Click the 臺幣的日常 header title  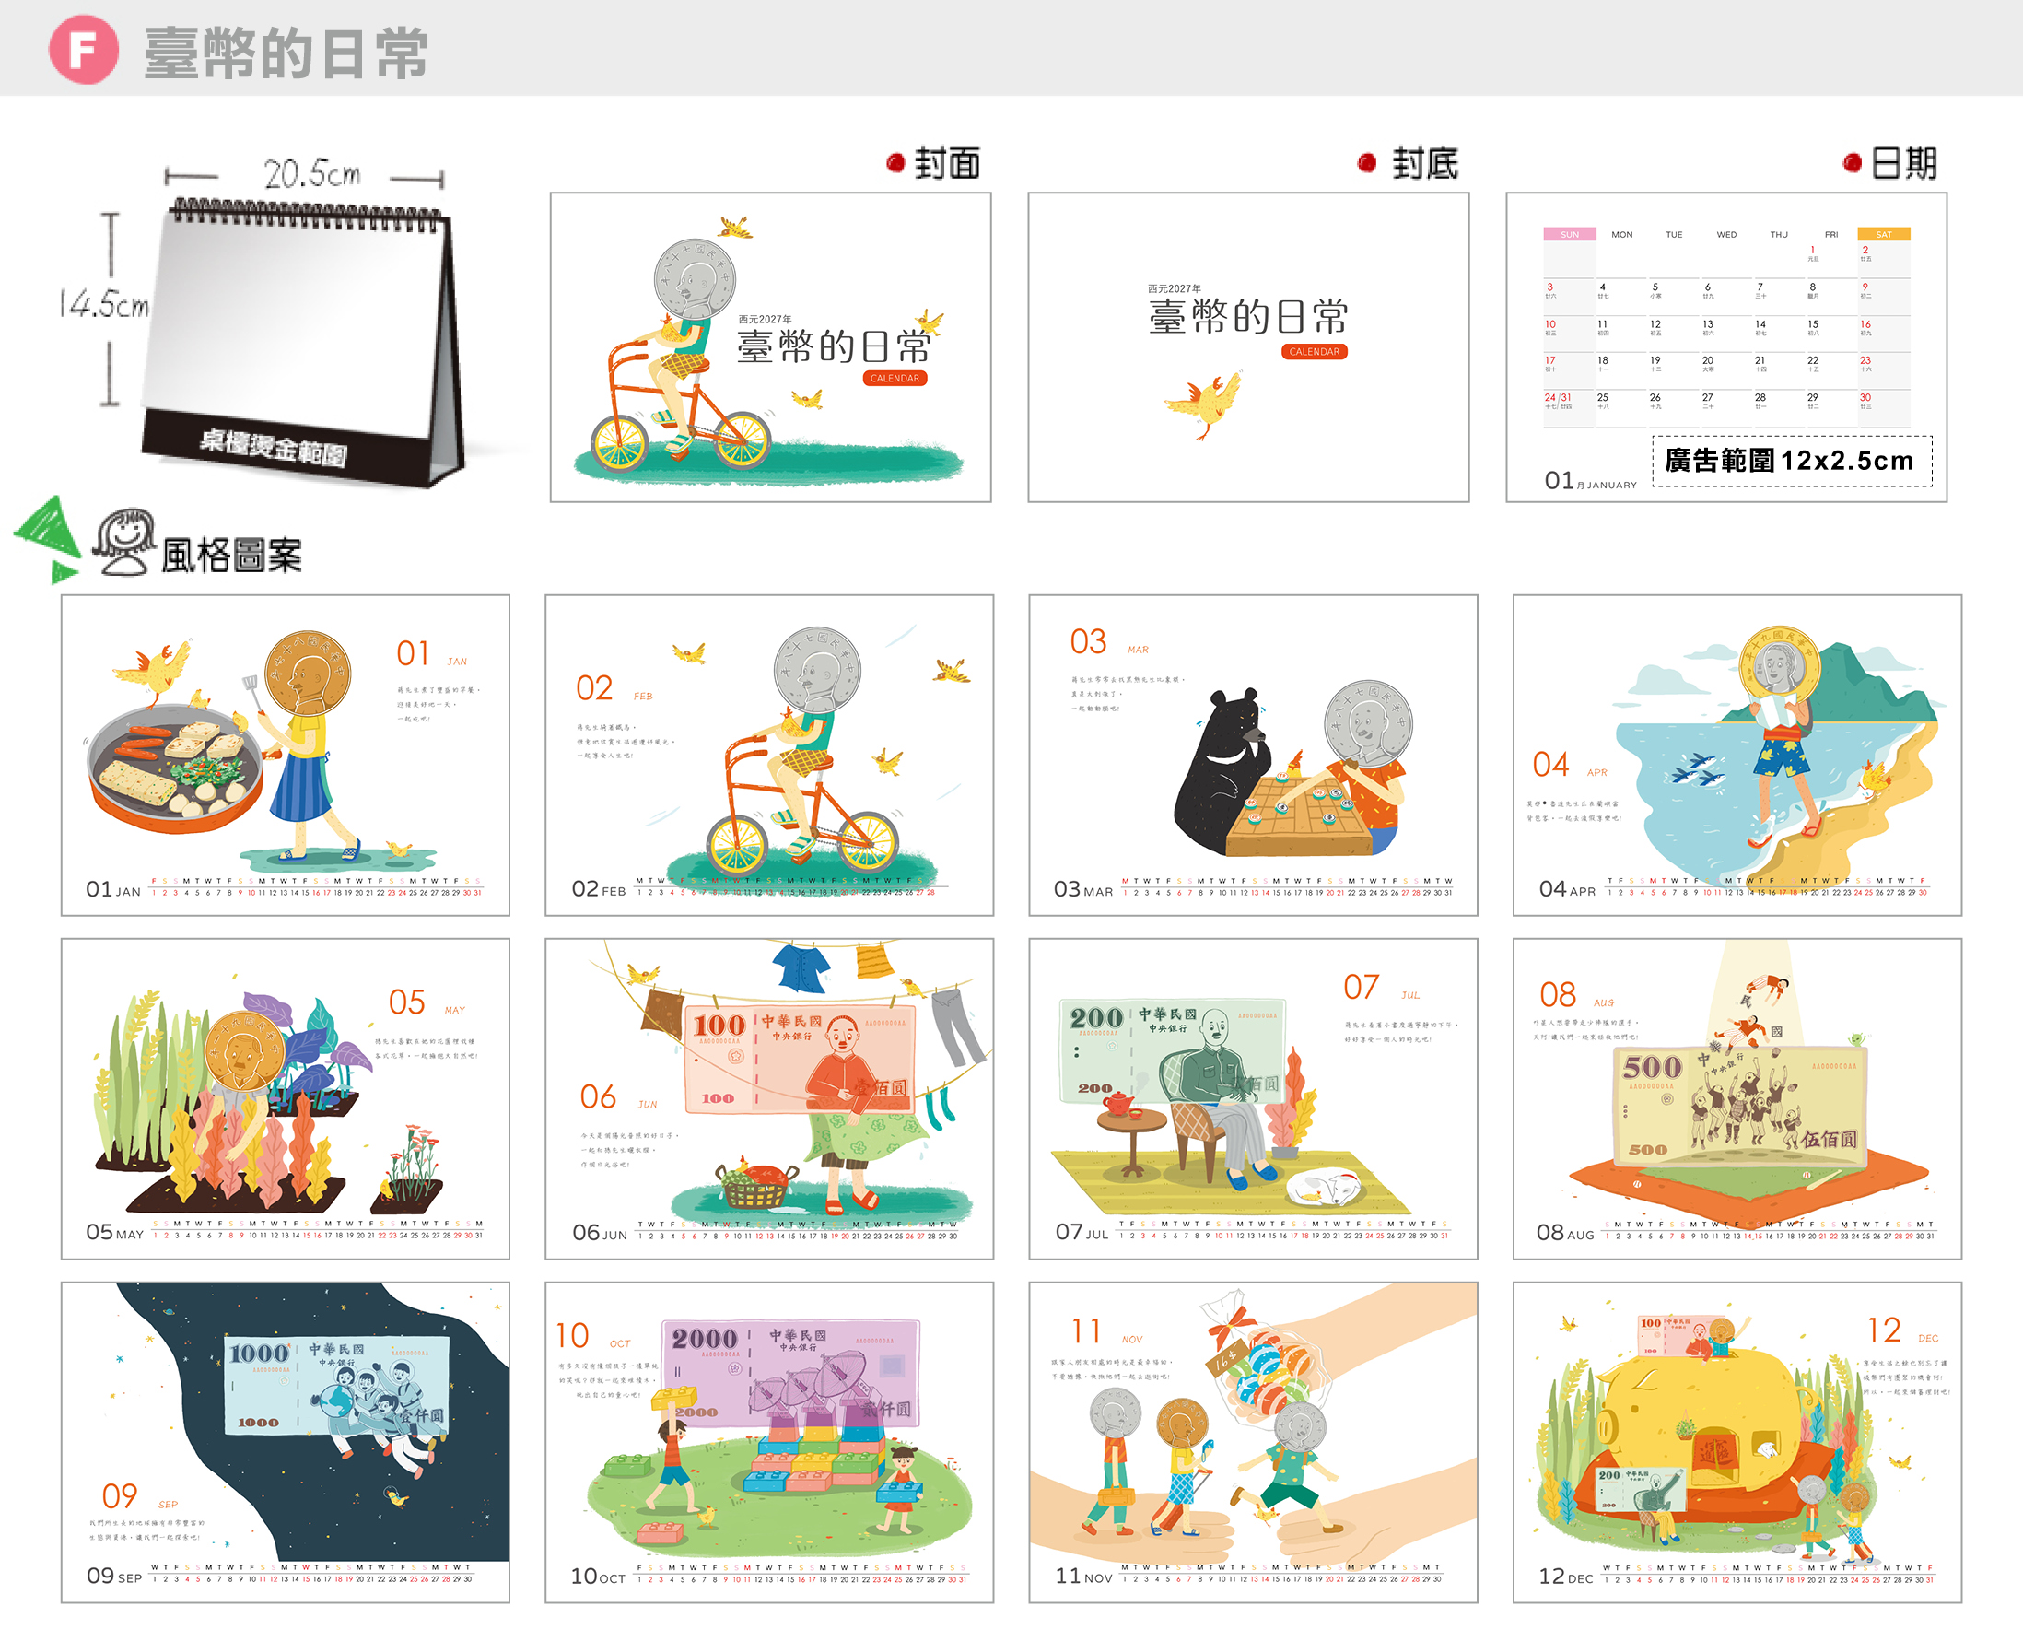pos(286,53)
